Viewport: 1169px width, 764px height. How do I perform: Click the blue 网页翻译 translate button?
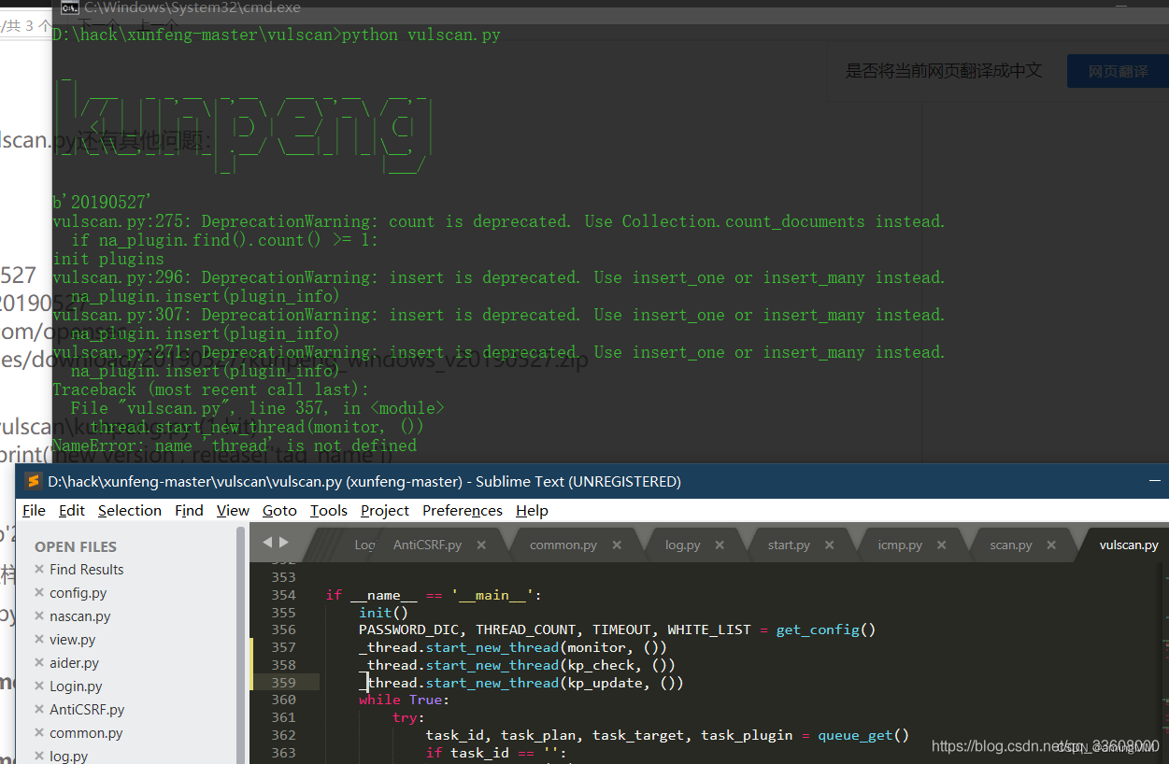click(1118, 71)
